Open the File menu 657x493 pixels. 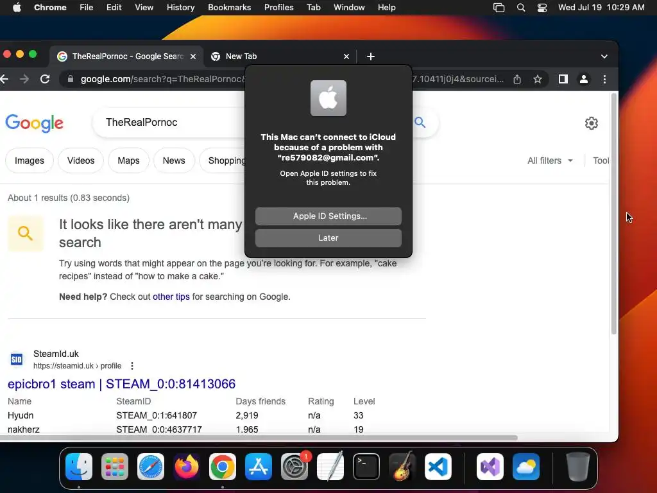(87, 8)
